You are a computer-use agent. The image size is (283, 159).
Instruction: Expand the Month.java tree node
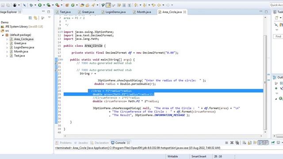[7, 52]
